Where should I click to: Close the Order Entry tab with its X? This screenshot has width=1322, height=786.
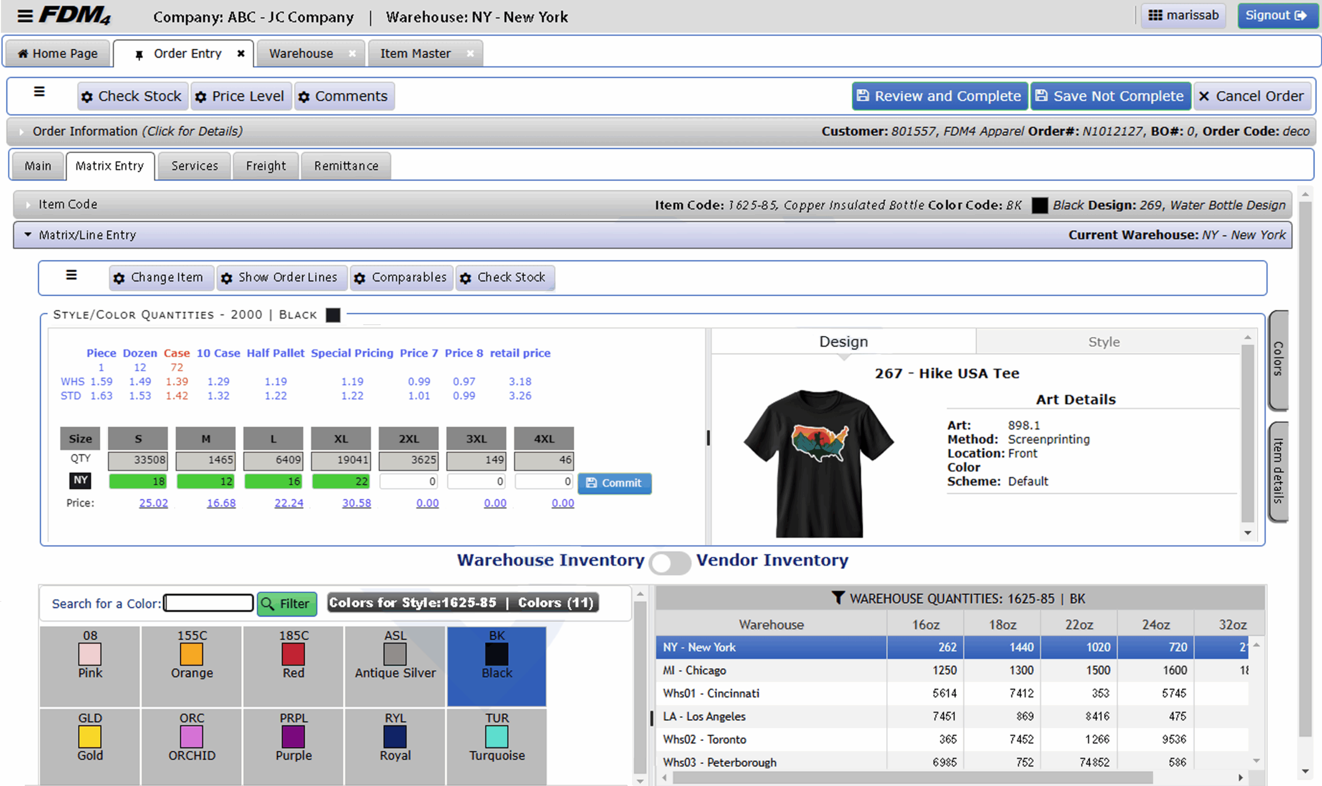[x=241, y=54]
